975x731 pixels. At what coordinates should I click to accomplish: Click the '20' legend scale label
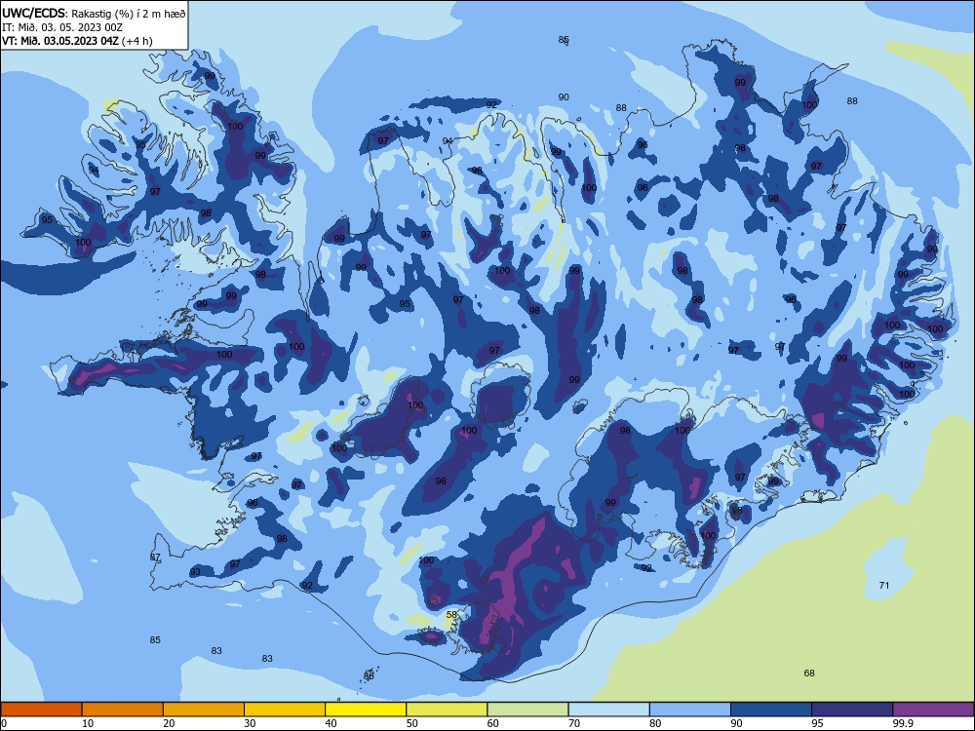[169, 723]
